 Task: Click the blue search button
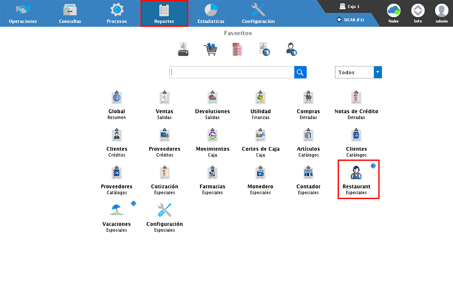coord(300,72)
